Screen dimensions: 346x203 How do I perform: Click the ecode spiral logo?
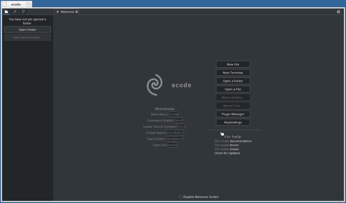point(155,85)
